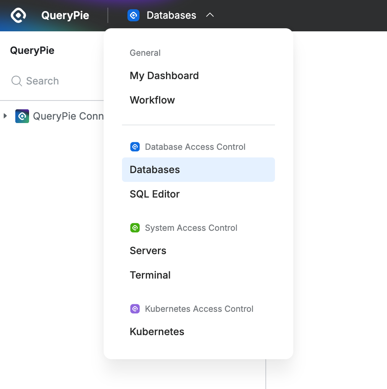Click the purple Kubernetes Access Control icon
This screenshot has width=387, height=389.
135,309
